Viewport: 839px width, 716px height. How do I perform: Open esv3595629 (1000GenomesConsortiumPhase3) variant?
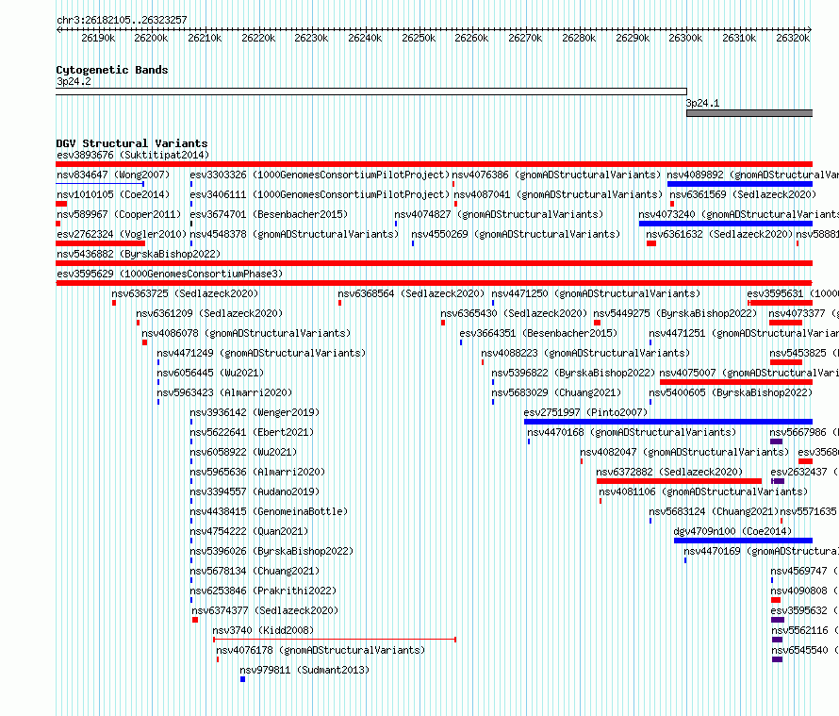click(x=170, y=275)
